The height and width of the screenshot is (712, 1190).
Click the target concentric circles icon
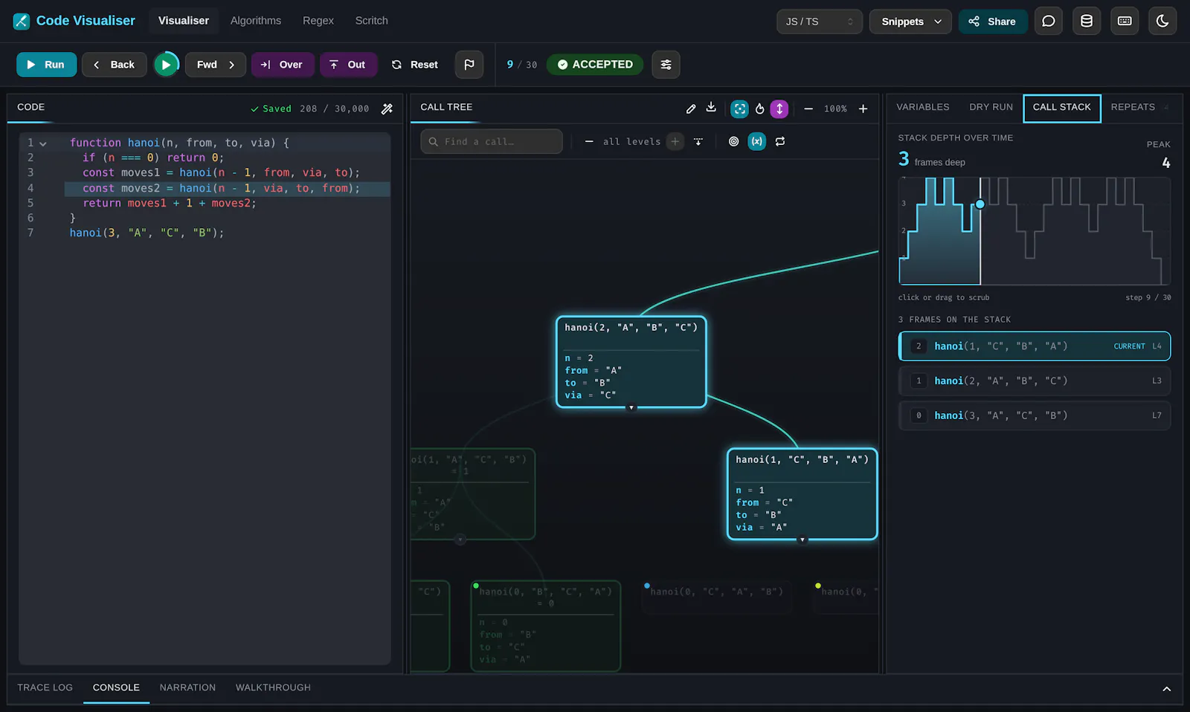pos(733,141)
